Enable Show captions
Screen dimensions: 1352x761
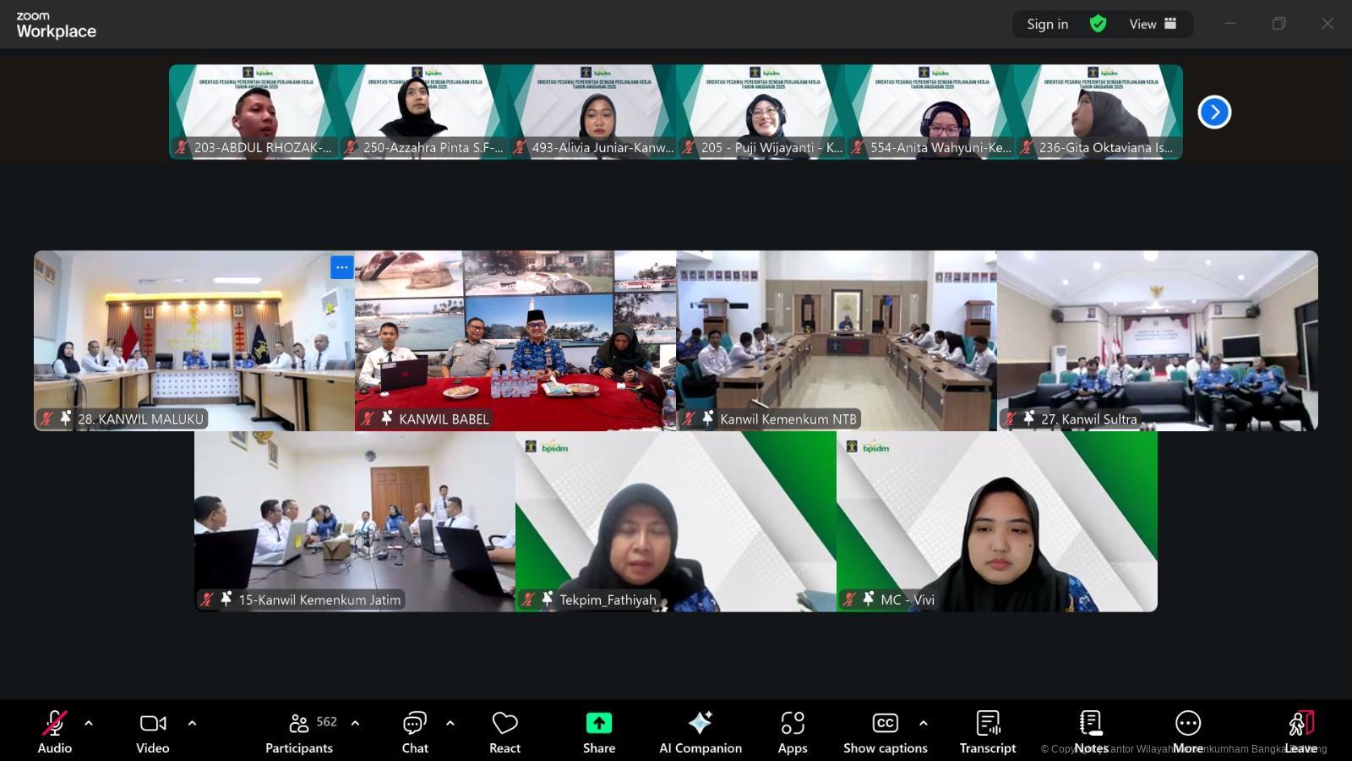click(x=885, y=732)
